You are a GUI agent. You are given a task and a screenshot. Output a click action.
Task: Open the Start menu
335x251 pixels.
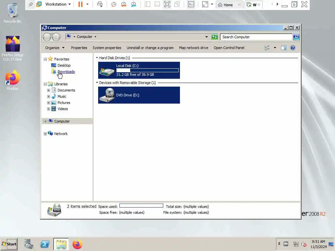click(x=9, y=244)
